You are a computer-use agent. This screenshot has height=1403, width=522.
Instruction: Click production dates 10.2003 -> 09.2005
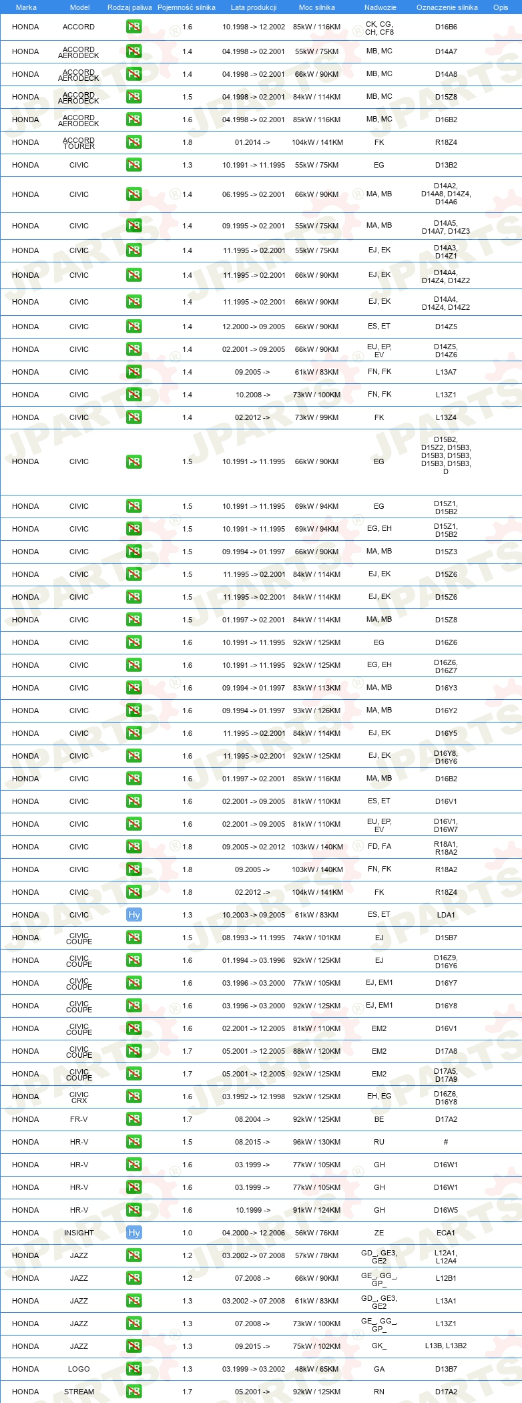(254, 915)
